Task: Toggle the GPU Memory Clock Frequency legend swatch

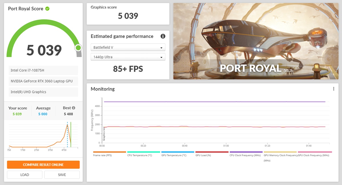Action: (280, 152)
